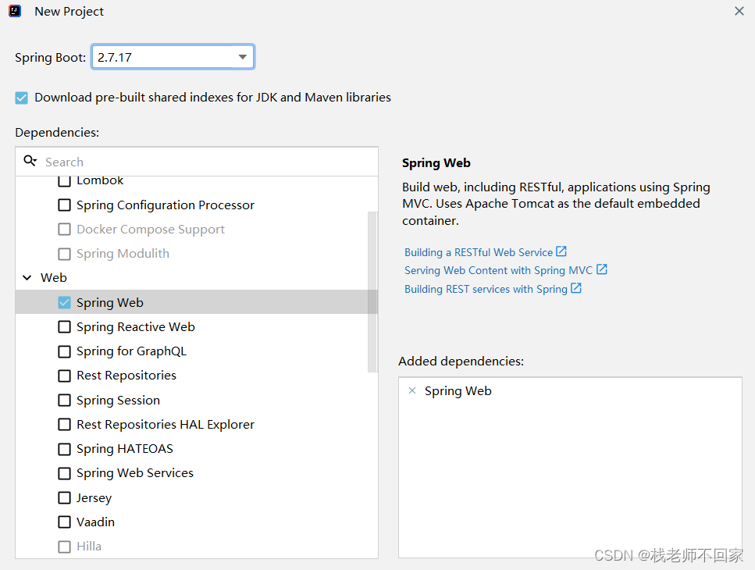Image resolution: width=755 pixels, height=570 pixels.
Task: Focus the dependencies Search field
Action: point(197,162)
